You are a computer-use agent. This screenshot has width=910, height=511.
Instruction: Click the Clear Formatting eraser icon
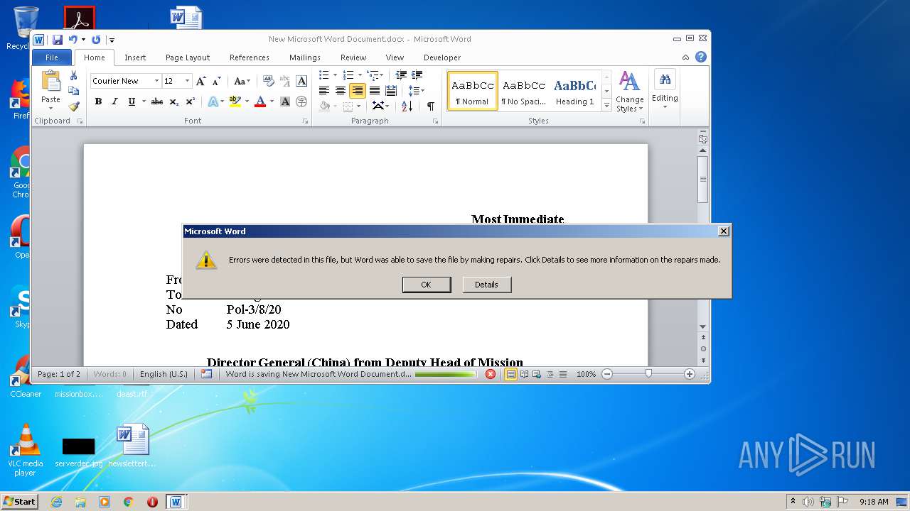click(x=268, y=81)
